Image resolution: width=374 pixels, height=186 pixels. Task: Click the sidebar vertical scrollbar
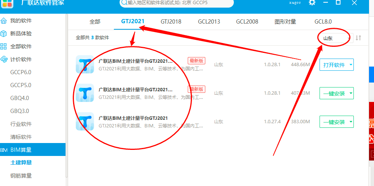tap(67, 95)
